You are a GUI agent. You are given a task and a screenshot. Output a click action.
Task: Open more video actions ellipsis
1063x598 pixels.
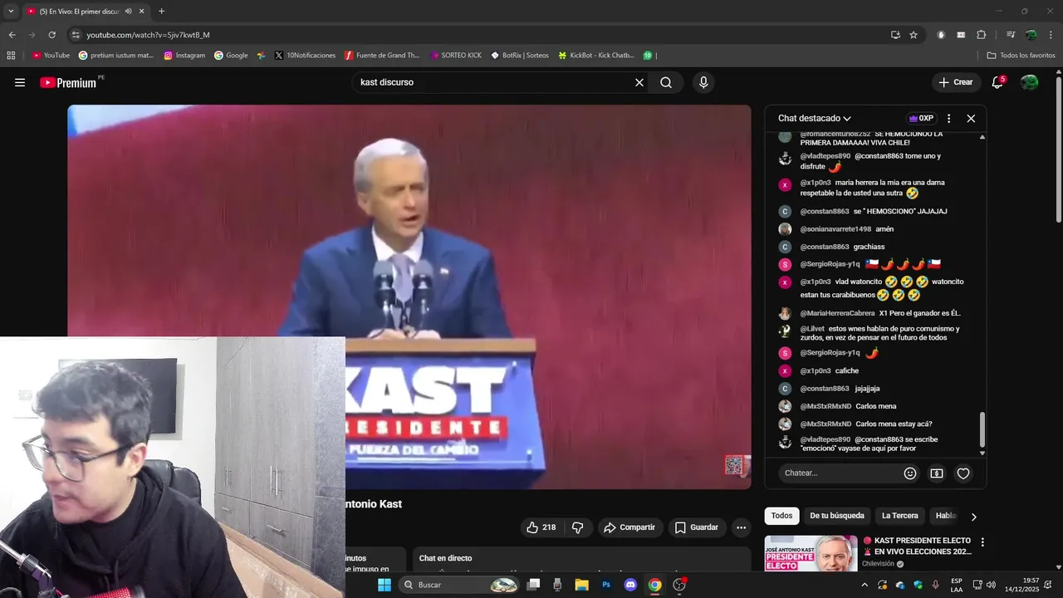[x=741, y=527]
